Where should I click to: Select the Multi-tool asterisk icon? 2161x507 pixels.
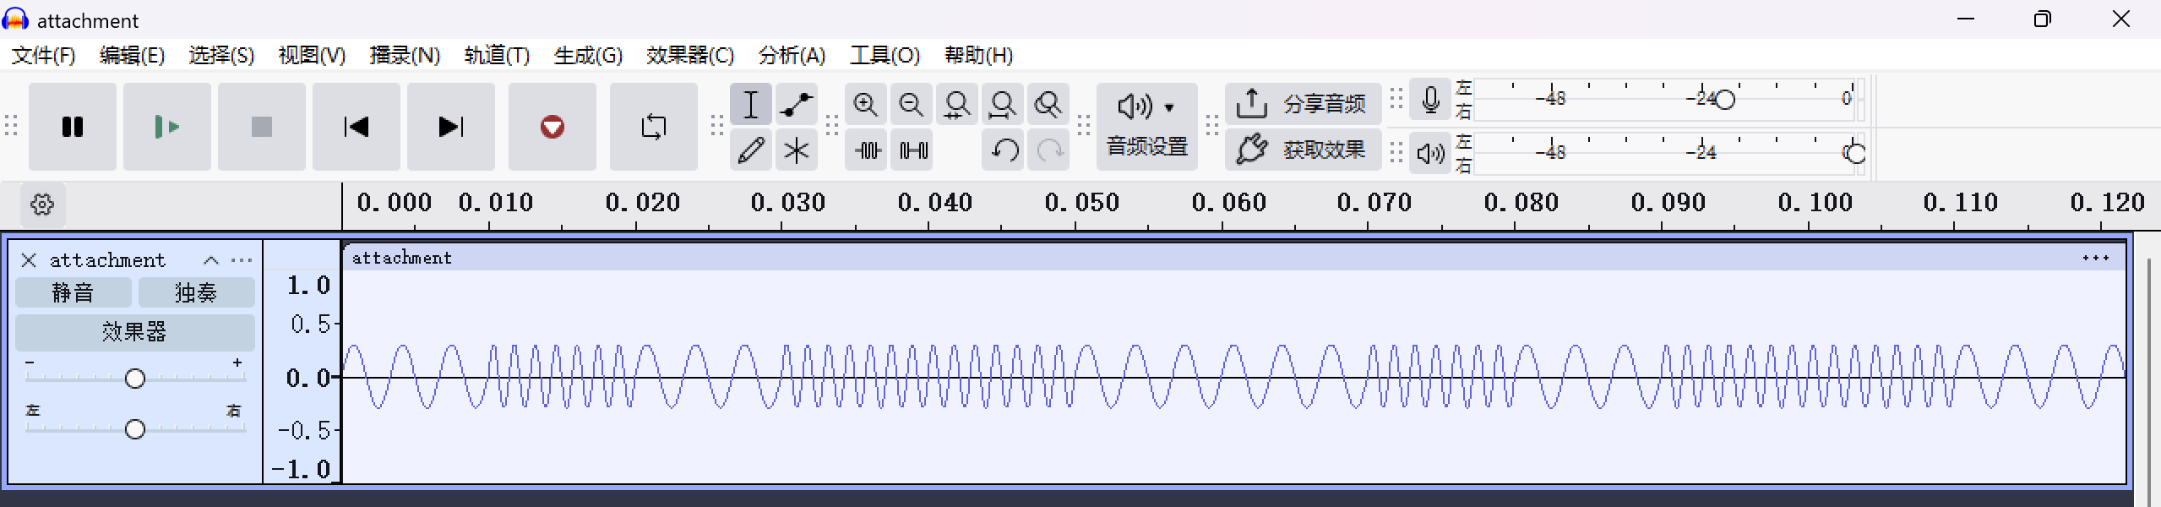[796, 150]
